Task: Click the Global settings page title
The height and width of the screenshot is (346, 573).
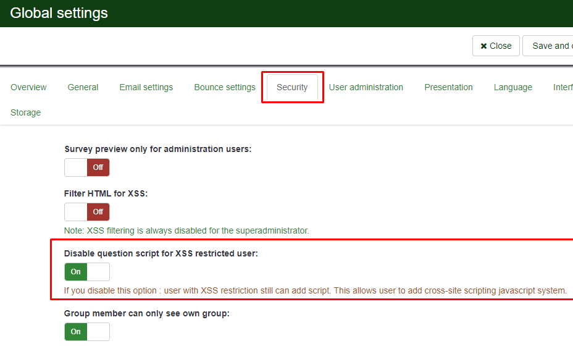Action: click(x=59, y=13)
